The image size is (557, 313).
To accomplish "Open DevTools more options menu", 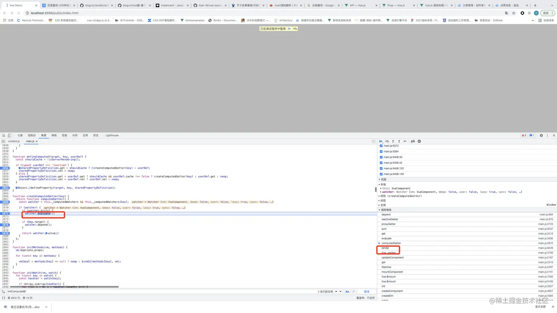I will [547, 135].
